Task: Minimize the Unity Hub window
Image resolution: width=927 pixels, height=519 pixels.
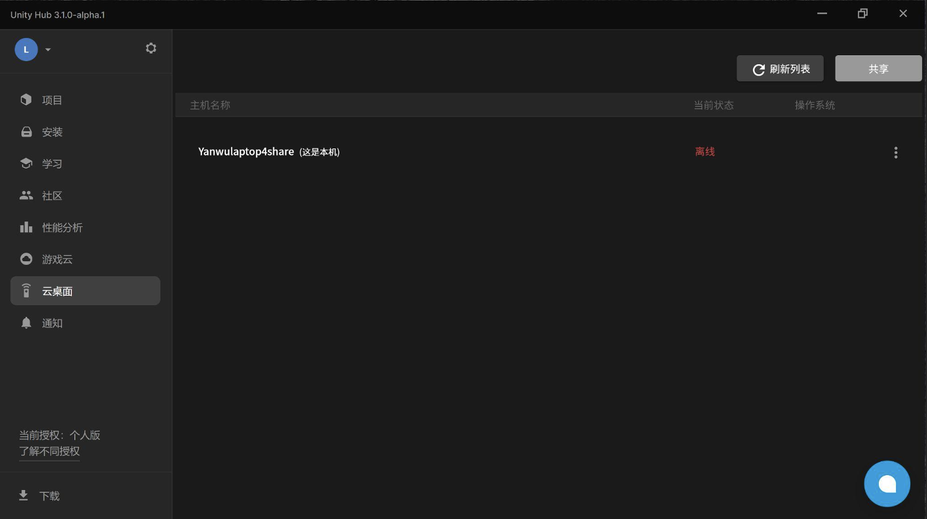Action: [x=822, y=14]
